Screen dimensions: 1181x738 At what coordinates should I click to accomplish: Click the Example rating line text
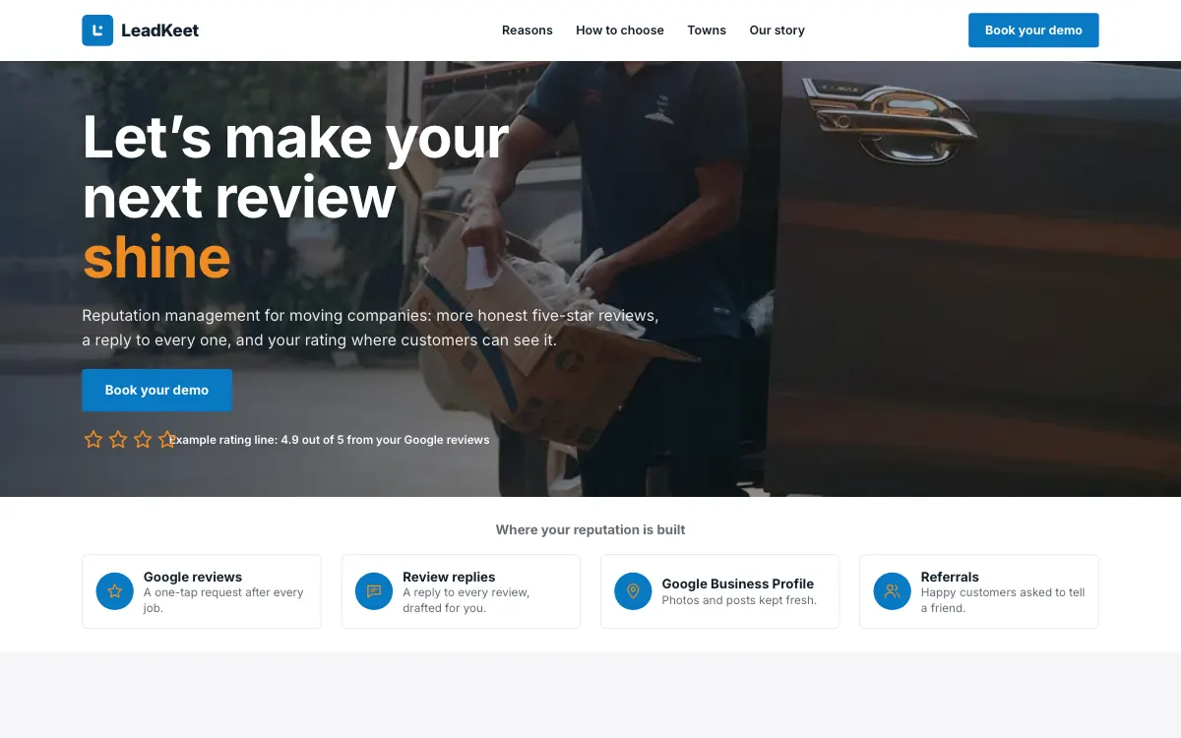330,440
